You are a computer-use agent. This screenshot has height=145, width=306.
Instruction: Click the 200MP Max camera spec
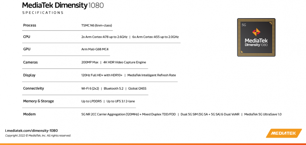coord(90,62)
